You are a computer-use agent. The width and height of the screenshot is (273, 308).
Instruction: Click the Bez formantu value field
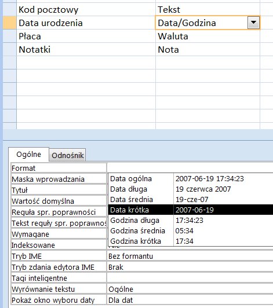point(190,256)
